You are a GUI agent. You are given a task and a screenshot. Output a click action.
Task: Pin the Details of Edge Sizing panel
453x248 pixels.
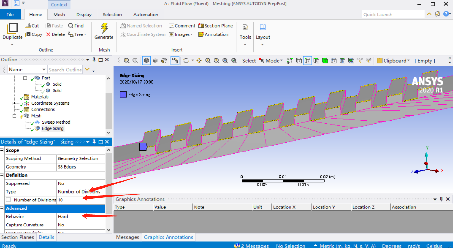pos(94,142)
